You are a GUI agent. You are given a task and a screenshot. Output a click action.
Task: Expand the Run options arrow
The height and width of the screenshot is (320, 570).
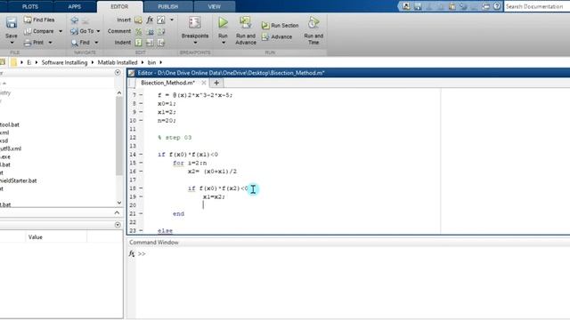224,43
